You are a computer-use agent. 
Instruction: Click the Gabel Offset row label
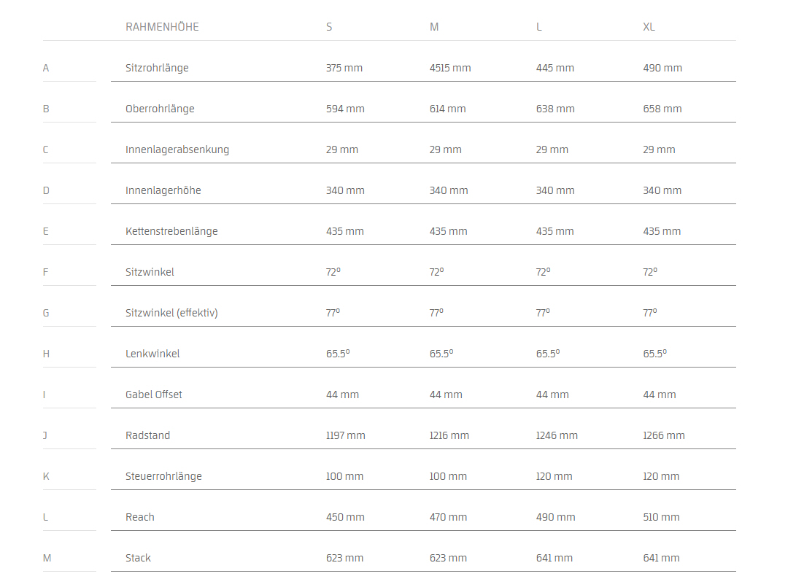[x=154, y=395]
